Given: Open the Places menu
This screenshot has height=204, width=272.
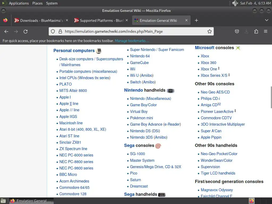Looking at the screenshot, I should [x=37, y=3].
